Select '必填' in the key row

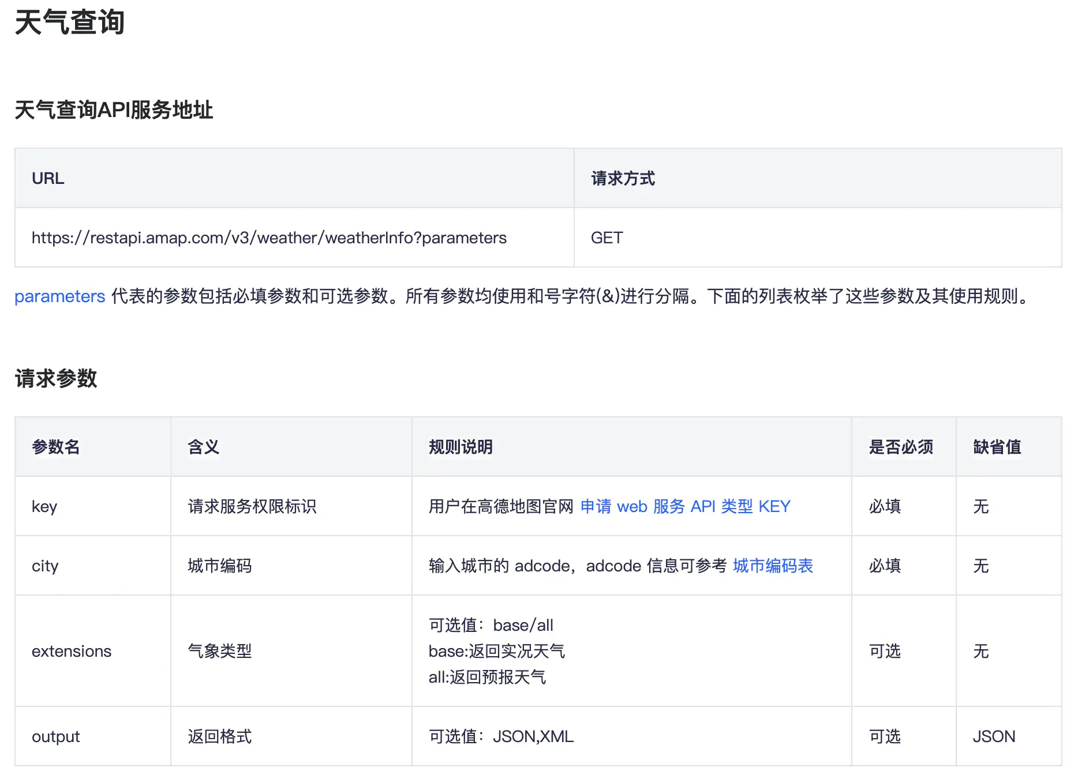coord(885,506)
